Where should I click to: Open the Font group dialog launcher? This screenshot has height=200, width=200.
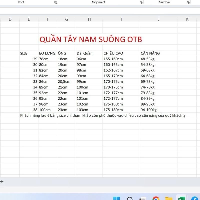point(56,2)
